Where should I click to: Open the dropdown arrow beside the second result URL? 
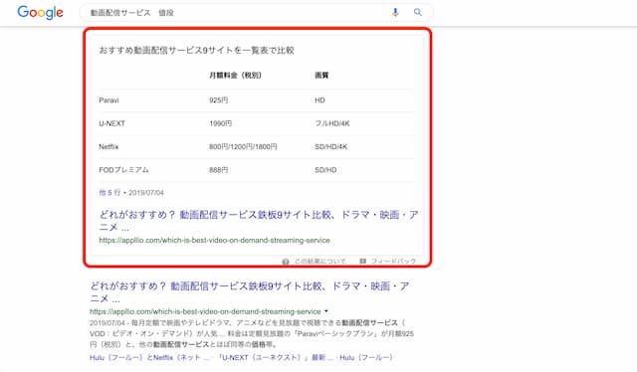click(x=325, y=311)
